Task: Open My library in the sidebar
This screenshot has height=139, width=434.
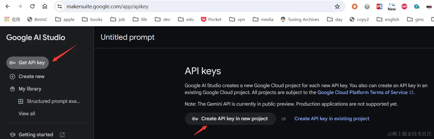Action: coord(30,89)
